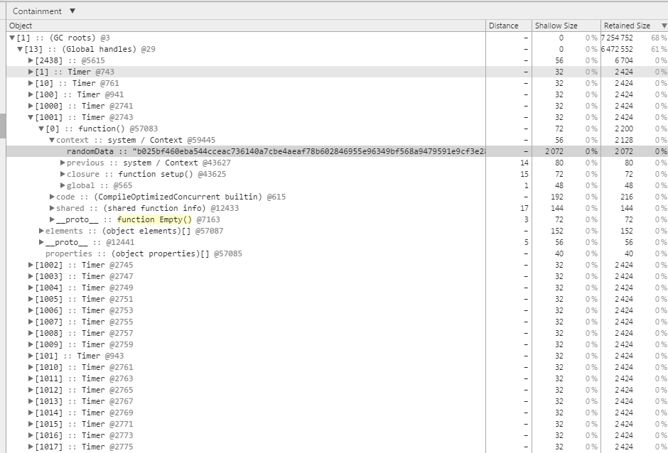Screen dimensions: 668x453
Task: Select the randomData string row
Action: (337, 151)
